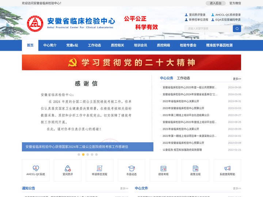
Task: Click the 中心文件 section heading
Action: 141,188
